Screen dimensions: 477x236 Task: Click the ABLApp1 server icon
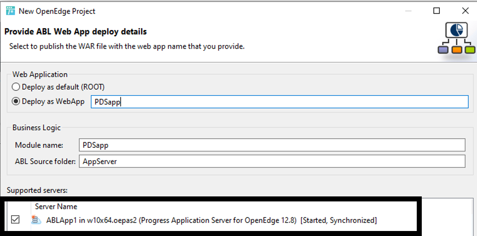coord(36,219)
